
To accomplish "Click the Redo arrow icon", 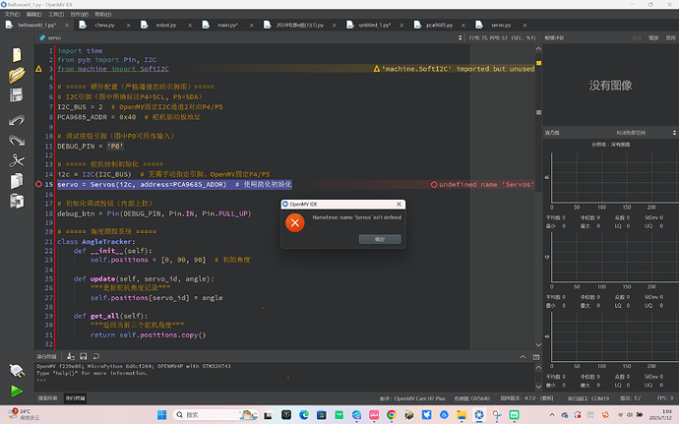I will pyautogui.click(x=17, y=141).
